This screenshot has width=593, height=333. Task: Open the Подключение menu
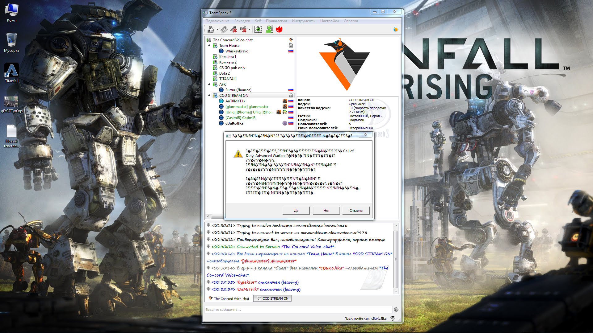click(x=217, y=21)
